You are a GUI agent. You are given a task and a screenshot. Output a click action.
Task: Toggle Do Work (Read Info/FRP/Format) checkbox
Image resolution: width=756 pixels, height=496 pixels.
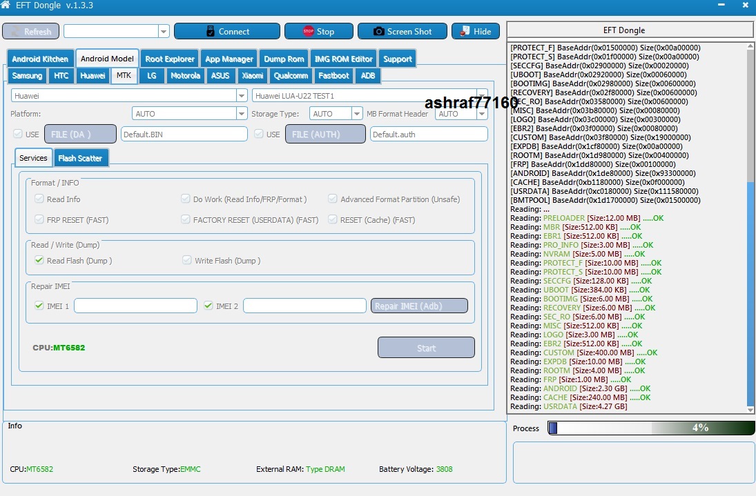[185, 199]
